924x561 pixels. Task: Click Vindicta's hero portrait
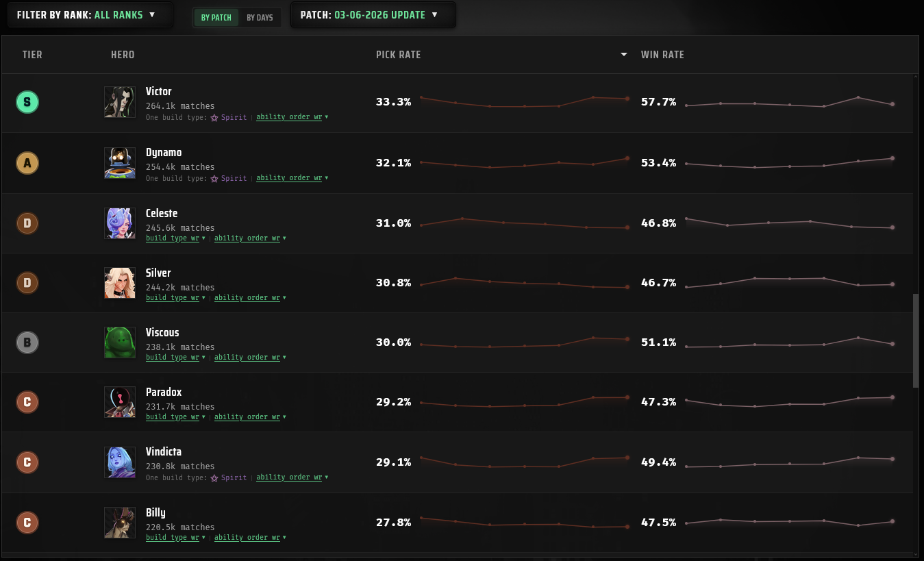click(119, 462)
